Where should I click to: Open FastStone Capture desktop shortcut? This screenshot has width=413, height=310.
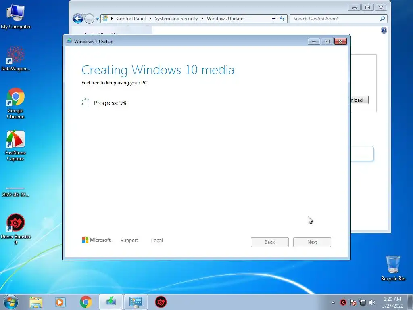coord(16,145)
